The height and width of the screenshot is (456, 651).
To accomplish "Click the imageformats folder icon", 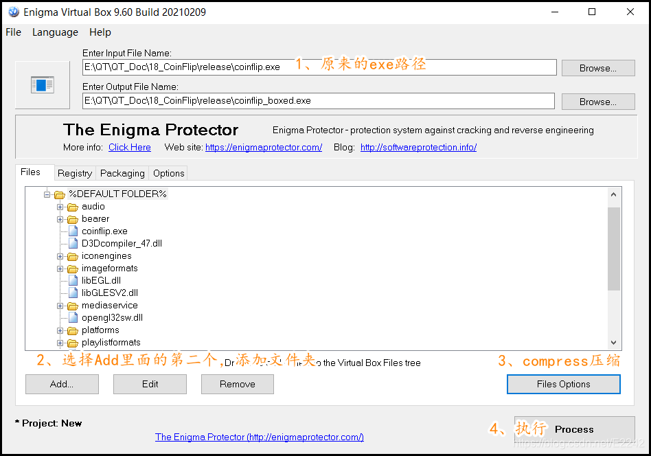I will pyautogui.click(x=73, y=269).
